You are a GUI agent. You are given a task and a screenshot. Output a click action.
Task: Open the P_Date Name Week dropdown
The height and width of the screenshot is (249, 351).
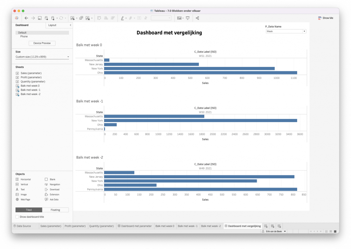click(304, 31)
